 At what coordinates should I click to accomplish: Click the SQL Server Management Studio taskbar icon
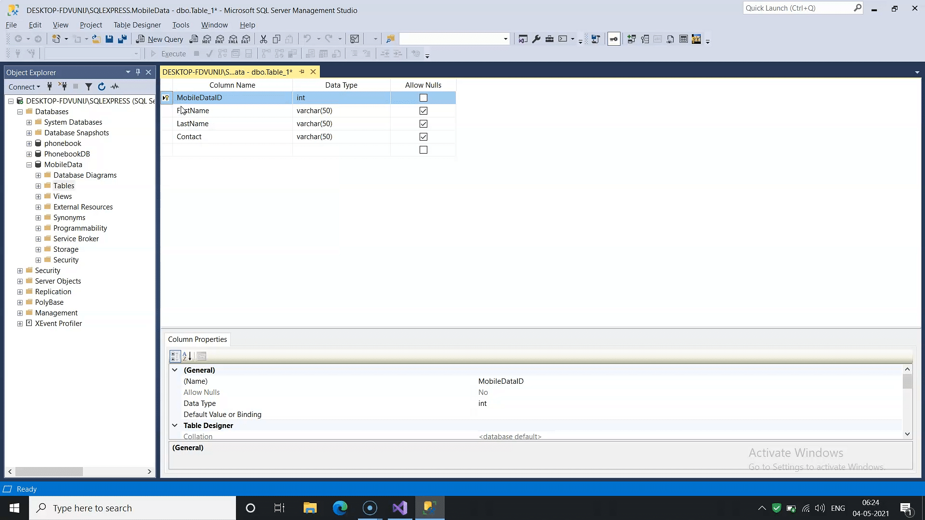[x=429, y=508]
